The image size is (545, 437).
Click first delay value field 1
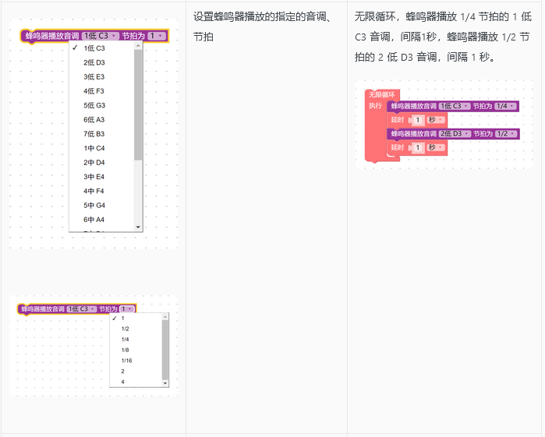click(418, 120)
